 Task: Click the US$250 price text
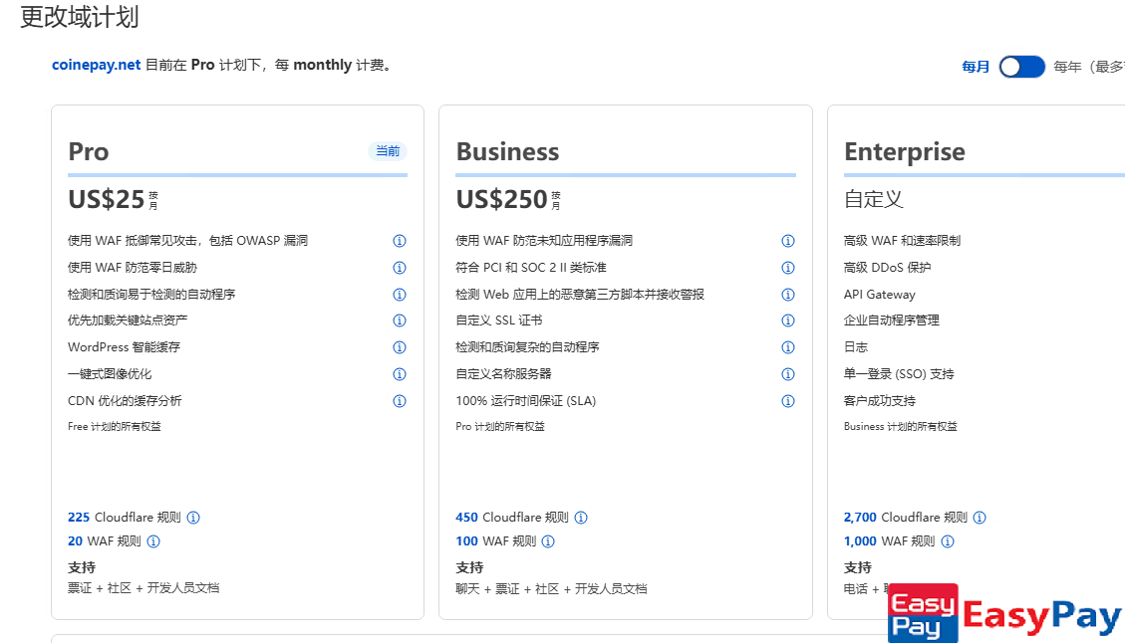click(501, 199)
